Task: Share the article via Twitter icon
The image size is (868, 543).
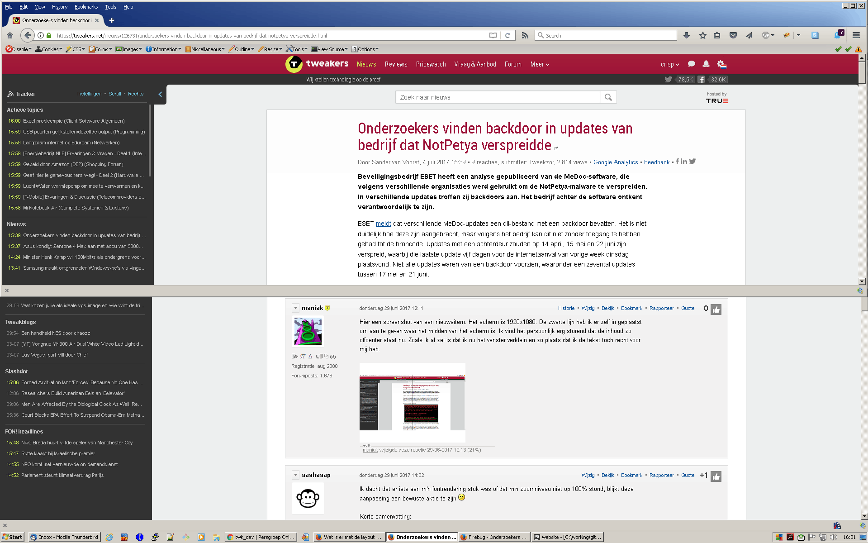Action: pos(693,162)
